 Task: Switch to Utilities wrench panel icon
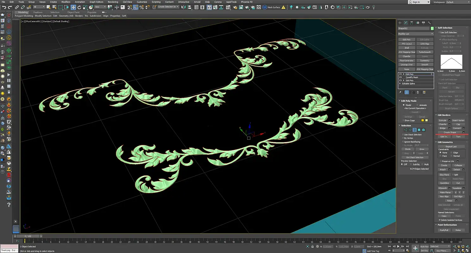(430, 23)
